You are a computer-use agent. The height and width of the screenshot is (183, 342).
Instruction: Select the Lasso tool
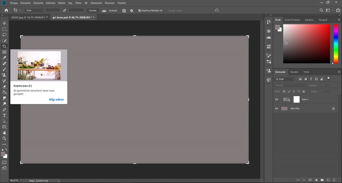point(4,35)
